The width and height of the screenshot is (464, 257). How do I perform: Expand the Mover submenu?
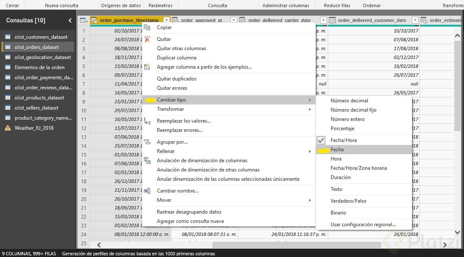coord(229,200)
